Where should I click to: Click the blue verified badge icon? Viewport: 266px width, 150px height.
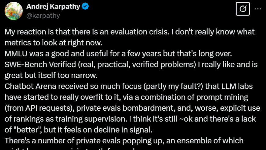pyautogui.click(x=85, y=7)
